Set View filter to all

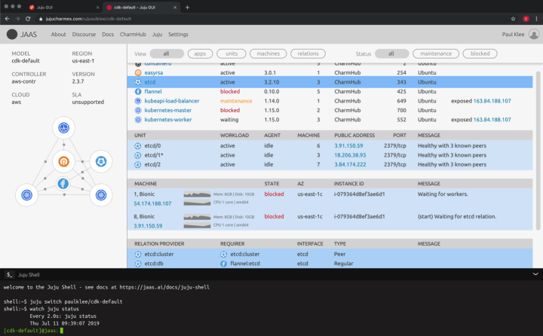(167, 53)
